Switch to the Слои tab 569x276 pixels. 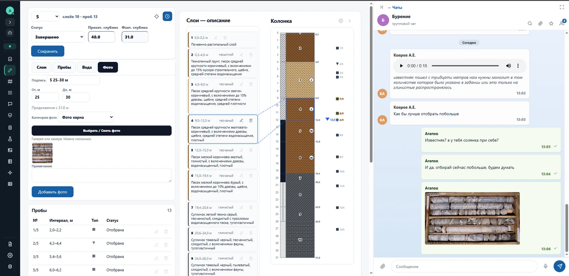[x=42, y=67]
